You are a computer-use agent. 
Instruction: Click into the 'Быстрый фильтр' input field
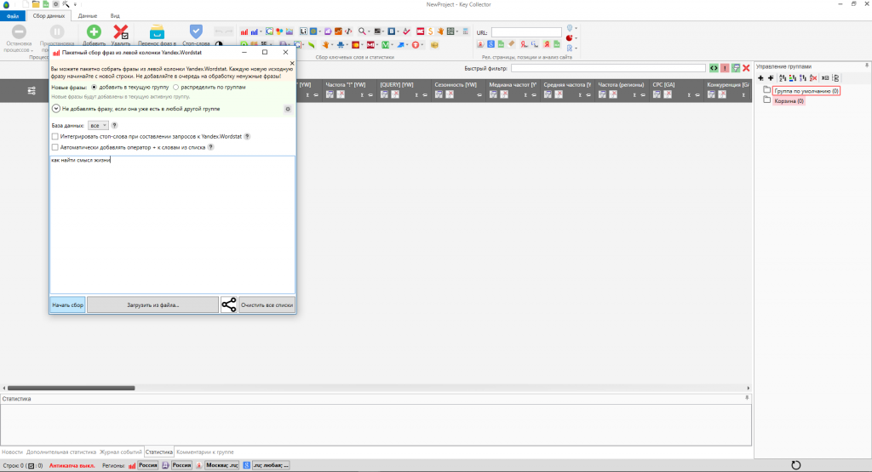[608, 68]
